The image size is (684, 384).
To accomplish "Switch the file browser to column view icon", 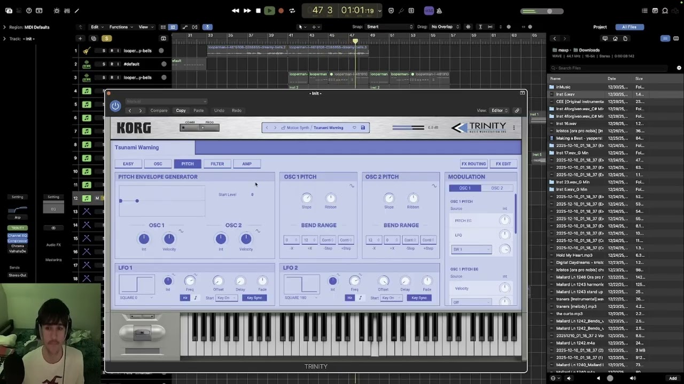I will tap(675, 38).
